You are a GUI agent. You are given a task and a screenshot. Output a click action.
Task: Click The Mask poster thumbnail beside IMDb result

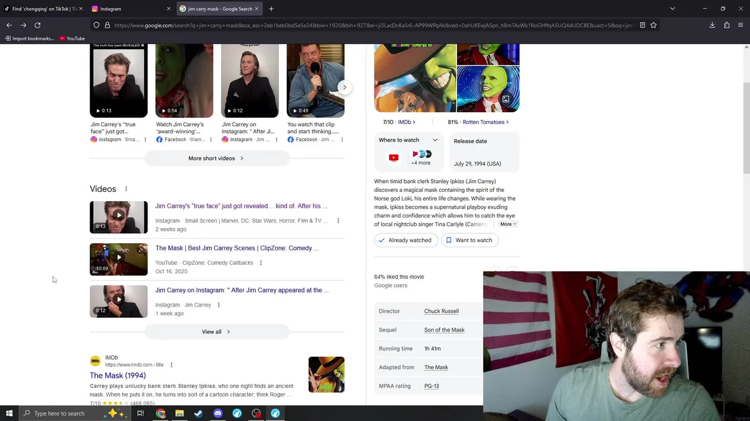(x=326, y=374)
